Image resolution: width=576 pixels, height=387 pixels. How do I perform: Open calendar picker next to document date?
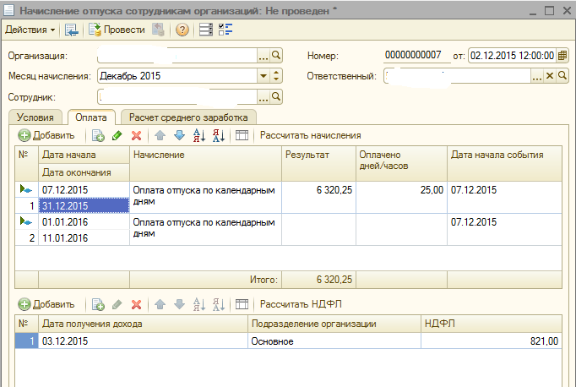point(562,56)
